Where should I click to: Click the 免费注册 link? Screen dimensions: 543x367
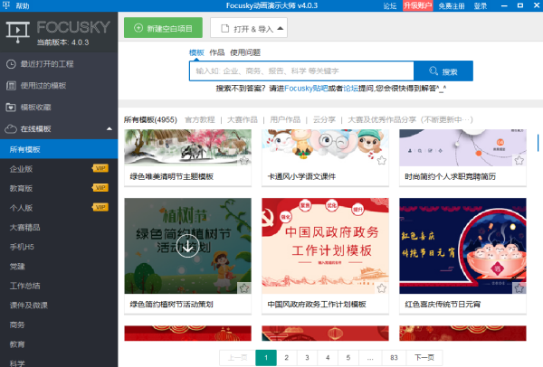(452, 6)
